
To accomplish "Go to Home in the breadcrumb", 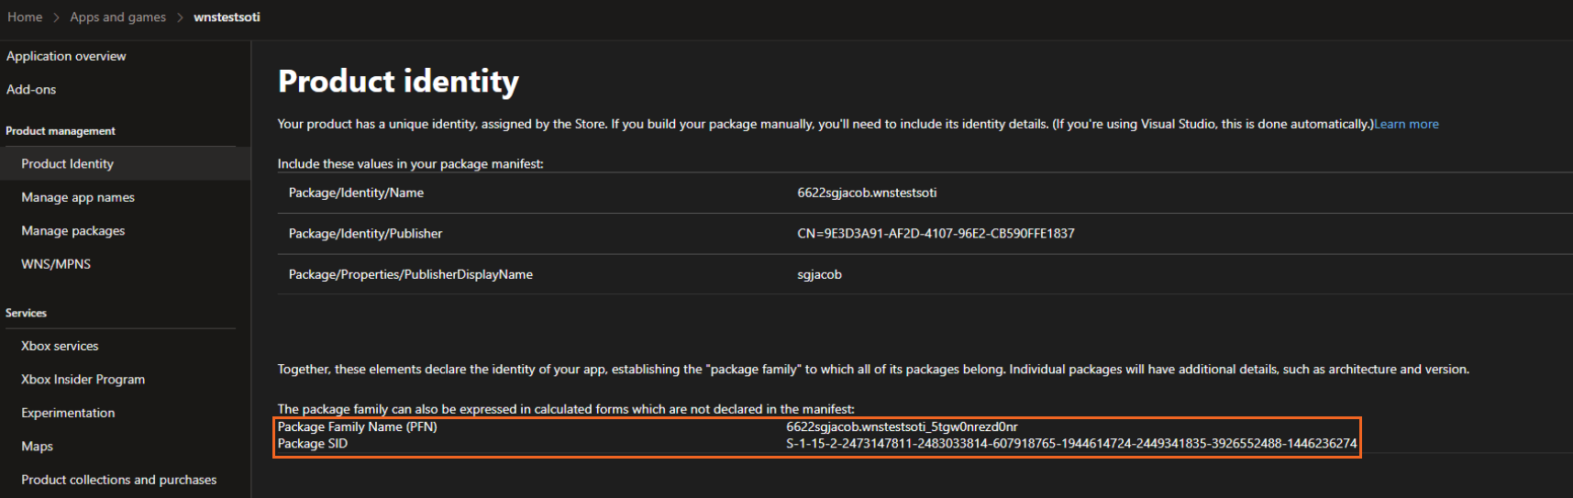I will [25, 17].
